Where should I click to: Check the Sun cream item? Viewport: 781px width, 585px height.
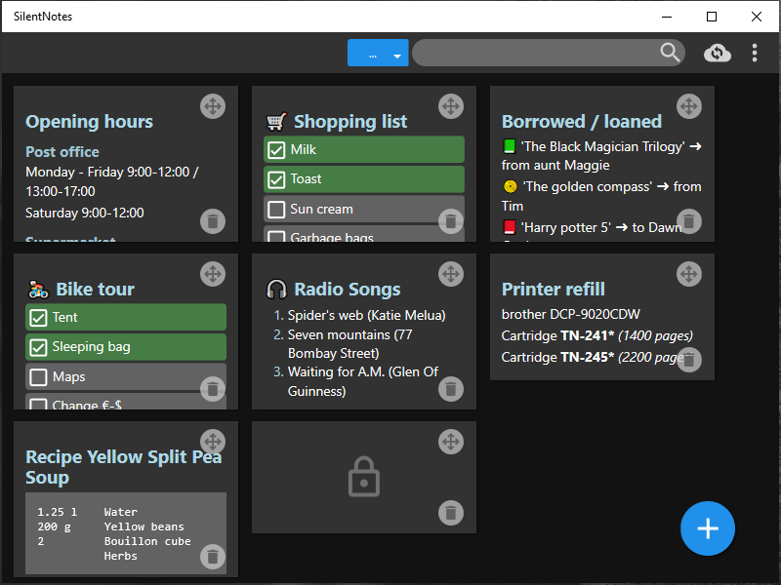click(x=276, y=210)
